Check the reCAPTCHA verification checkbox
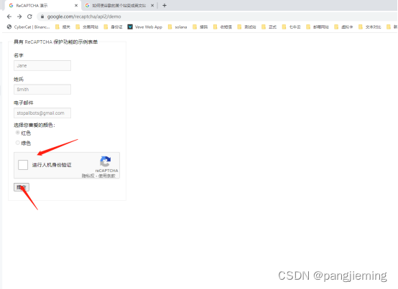398x289 pixels. click(x=23, y=165)
